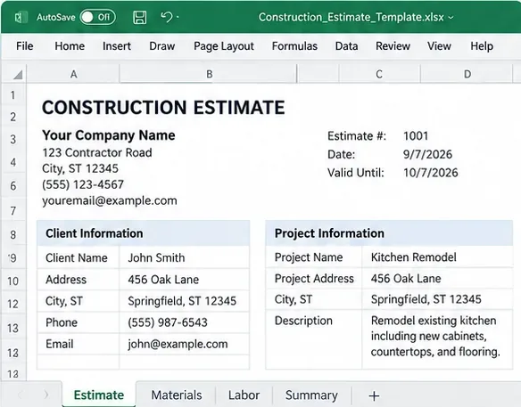Expand the file name dropdown chevron

(451, 17)
